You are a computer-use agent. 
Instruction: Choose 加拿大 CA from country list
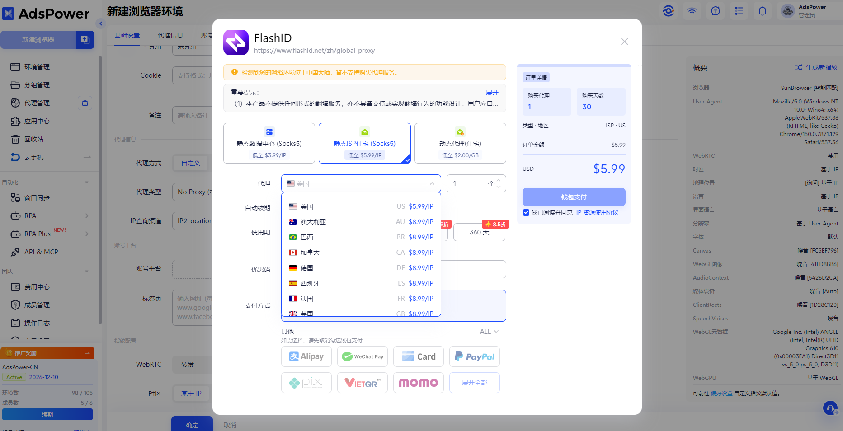pos(361,253)
